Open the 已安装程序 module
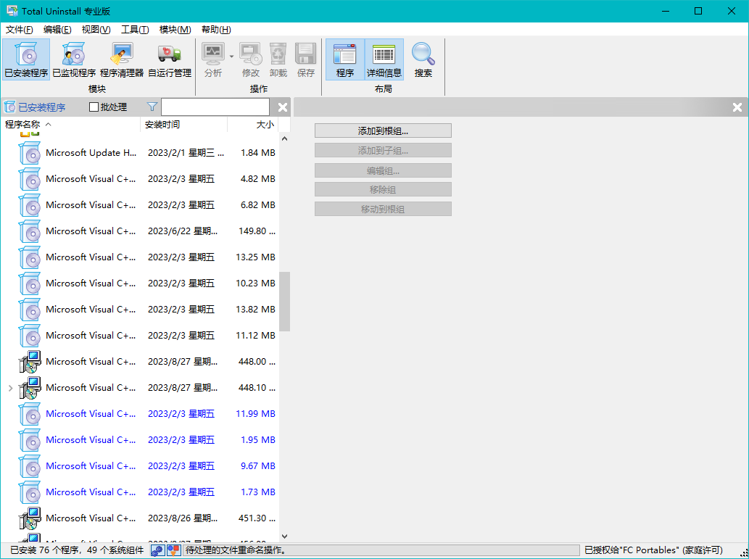The width and height of the screenshot is (749, 559). click(26, 59)
